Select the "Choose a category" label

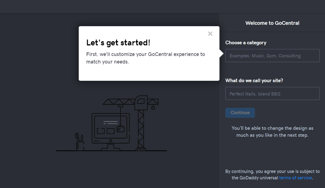click(246, 43)
